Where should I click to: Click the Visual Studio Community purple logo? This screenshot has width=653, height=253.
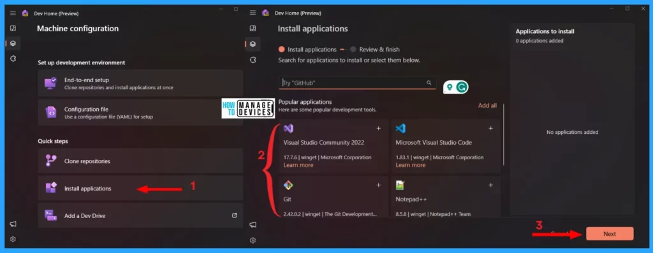coord(288,129)
